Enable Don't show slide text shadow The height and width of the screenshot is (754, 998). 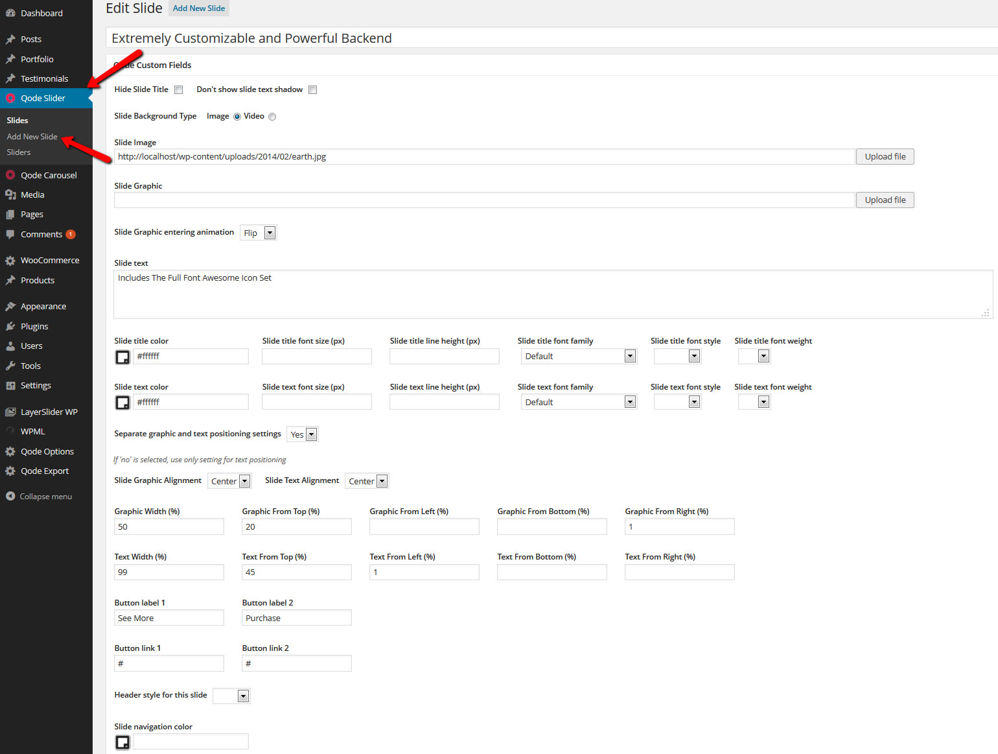coord(313,90)
